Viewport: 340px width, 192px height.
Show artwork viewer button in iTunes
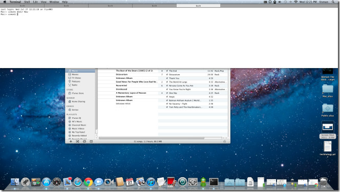point(91,141)
